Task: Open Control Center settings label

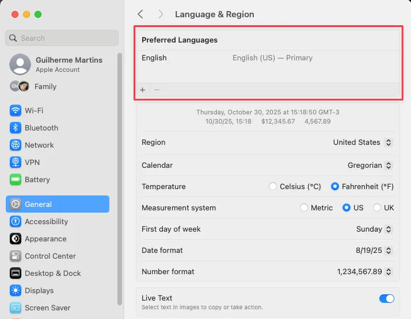Action: [50, 256]
